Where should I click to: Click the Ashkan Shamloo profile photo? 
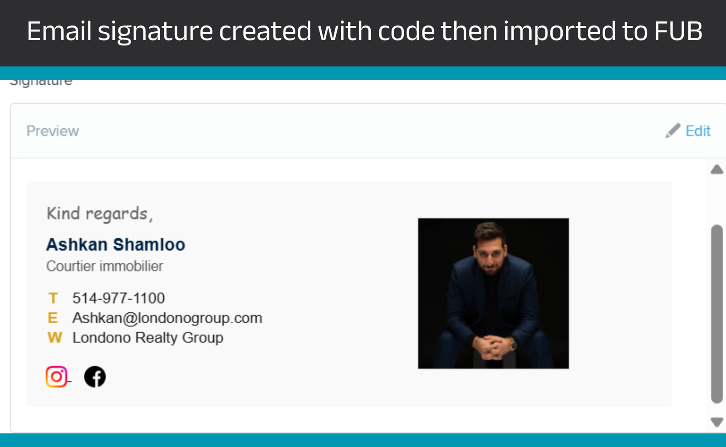tap(493, 293)
